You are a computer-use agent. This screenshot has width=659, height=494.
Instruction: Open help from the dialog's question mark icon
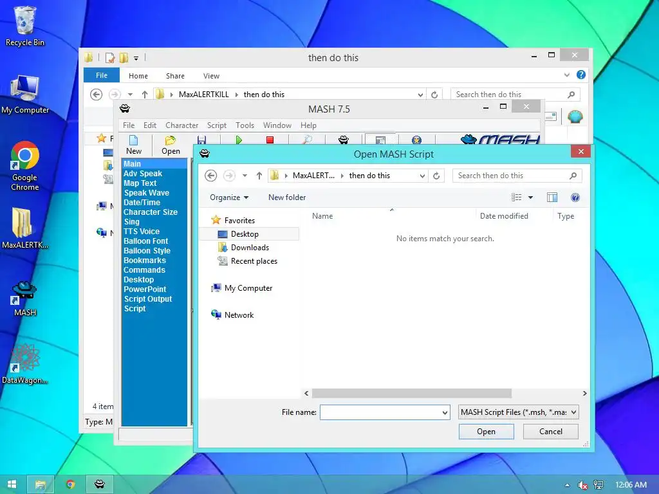click(x=575, y=197)
